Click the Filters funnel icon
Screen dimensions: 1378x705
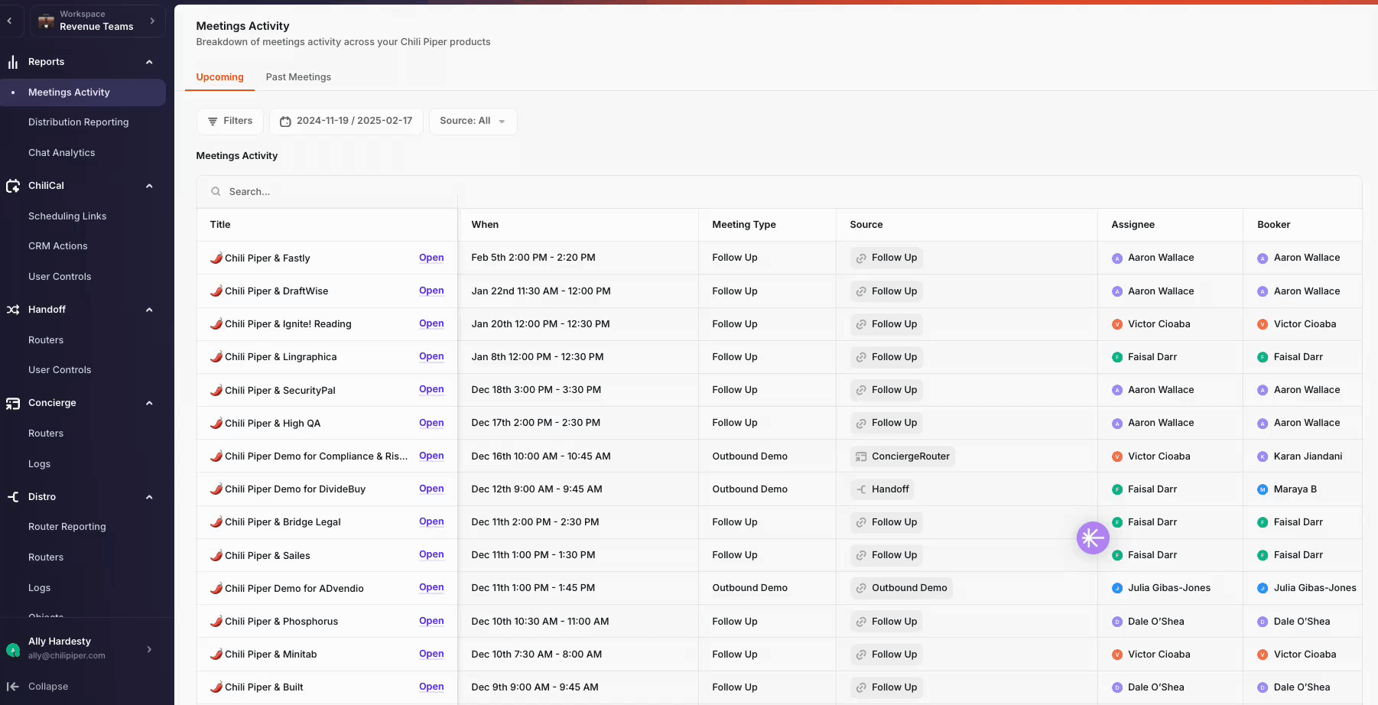point(213,122)
